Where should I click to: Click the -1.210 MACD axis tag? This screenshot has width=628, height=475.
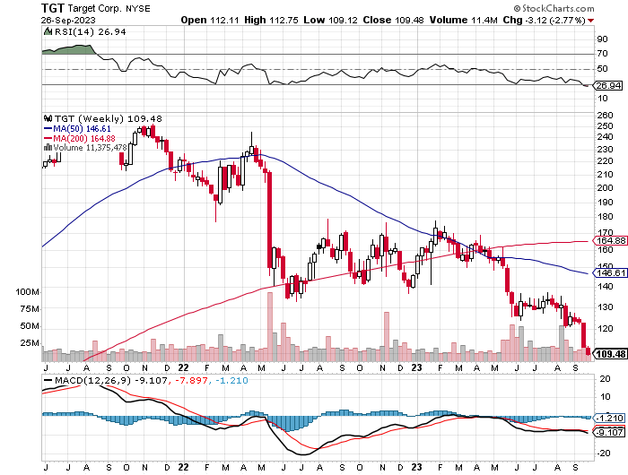click(x=609, y=419)
